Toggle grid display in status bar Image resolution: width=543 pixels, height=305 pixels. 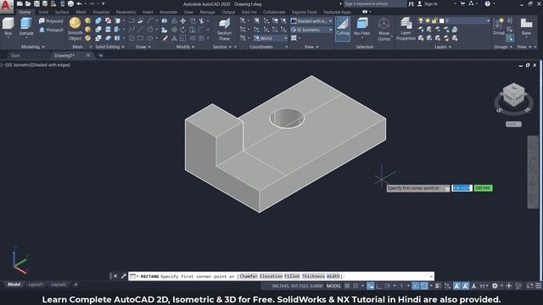click(x=347, y=286)
